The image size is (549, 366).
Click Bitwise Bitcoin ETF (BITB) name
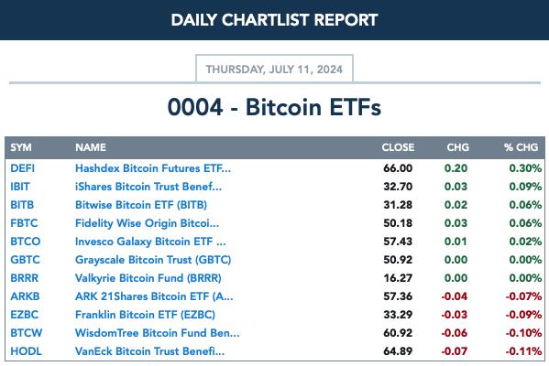pos(141,205)
